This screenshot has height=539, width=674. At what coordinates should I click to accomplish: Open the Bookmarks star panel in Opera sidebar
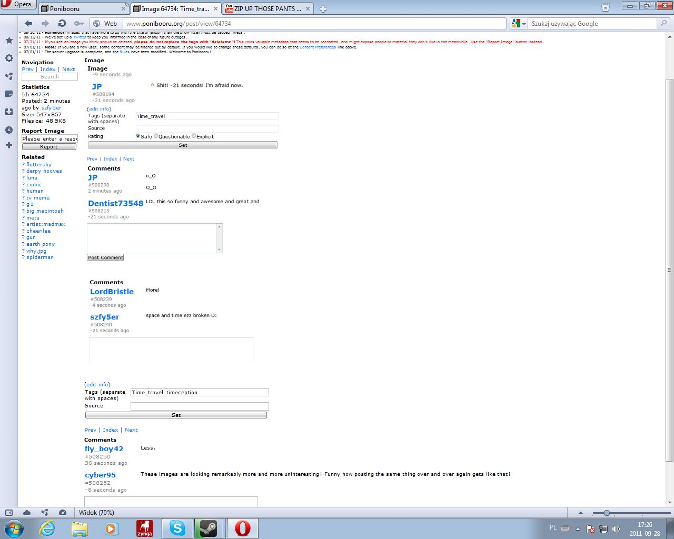point(9,41)
